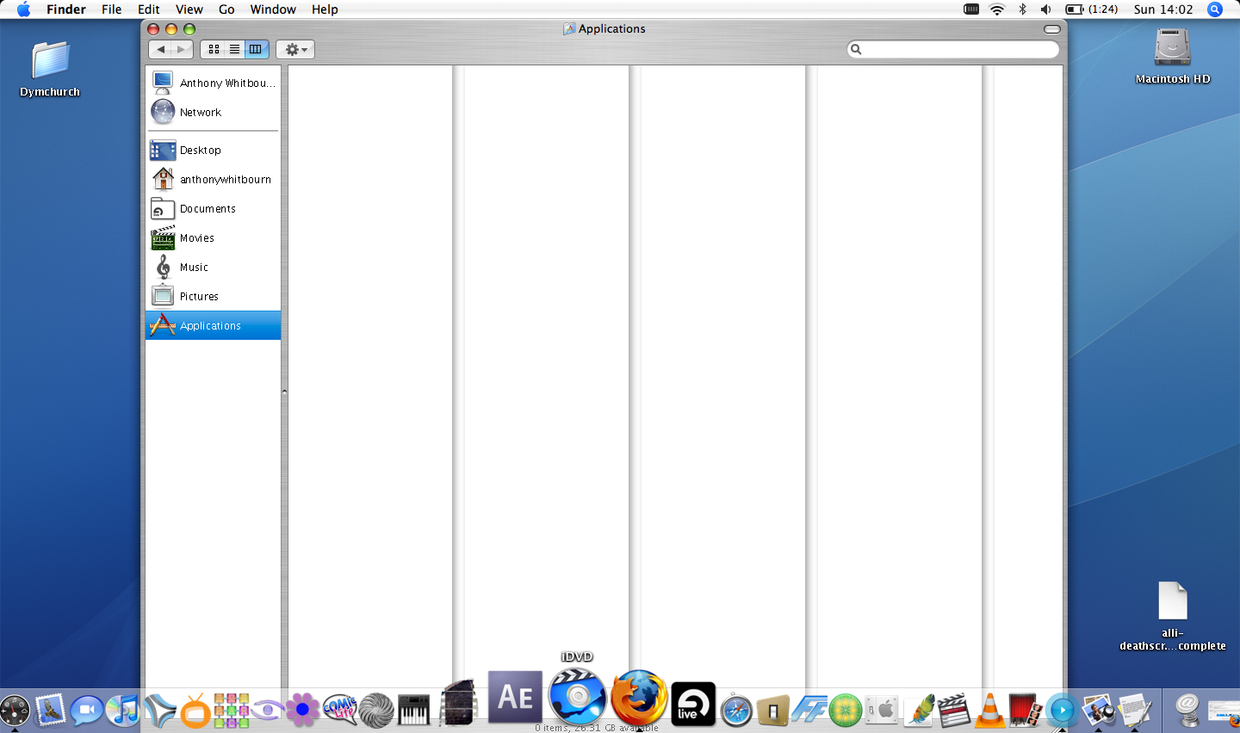Click the Finder search field
Image resolution: width=1240 pixels, height=733 pixels.
(x=953, y=49)
